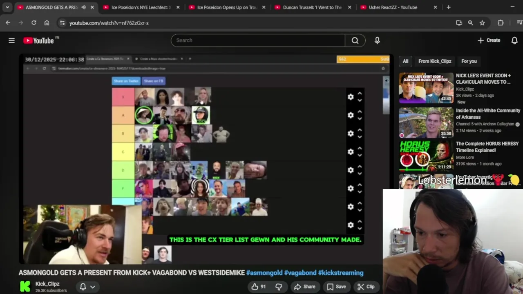Toggle the subscription notification bell

83,287
